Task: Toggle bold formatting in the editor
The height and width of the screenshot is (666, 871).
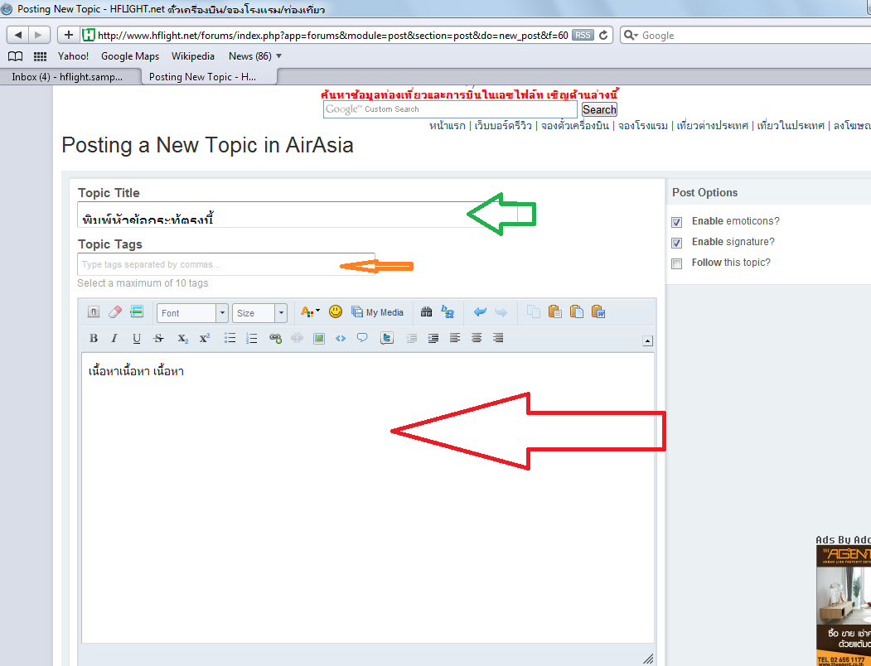Action: [x=94, y=338]
